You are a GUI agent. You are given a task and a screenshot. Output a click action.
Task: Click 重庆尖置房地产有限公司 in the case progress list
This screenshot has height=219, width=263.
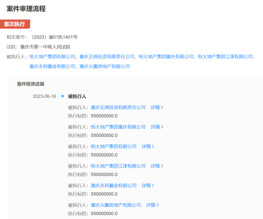[x=116, y=205]
